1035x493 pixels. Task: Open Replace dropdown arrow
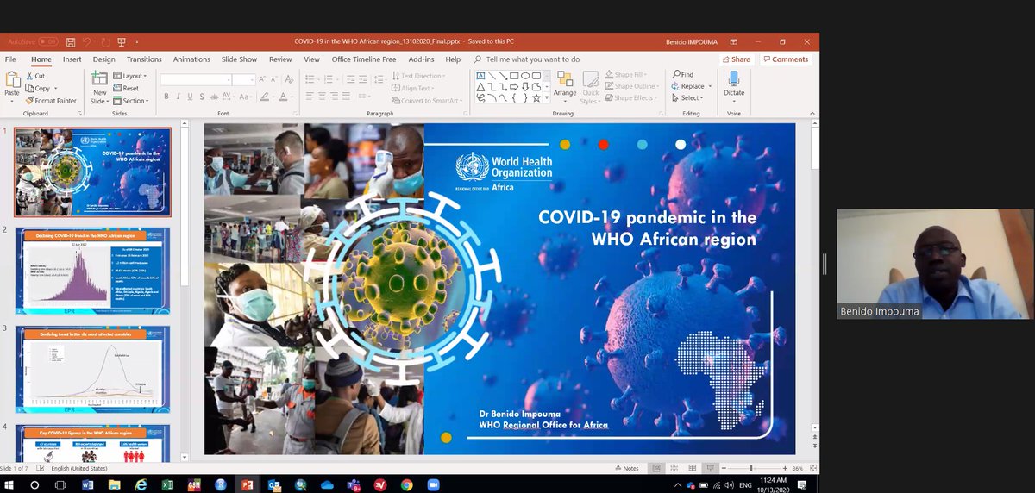710,87
